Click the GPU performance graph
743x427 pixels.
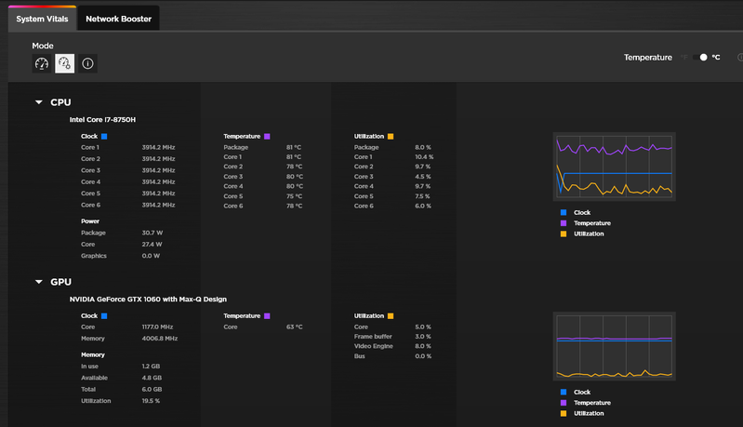click(x=614, y=345)
